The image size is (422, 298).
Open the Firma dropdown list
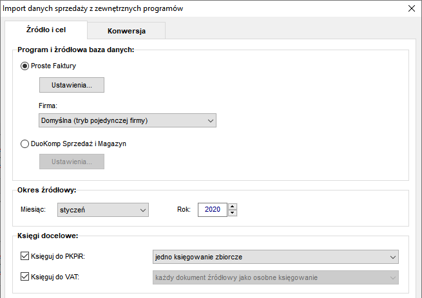tap(128, 120)
